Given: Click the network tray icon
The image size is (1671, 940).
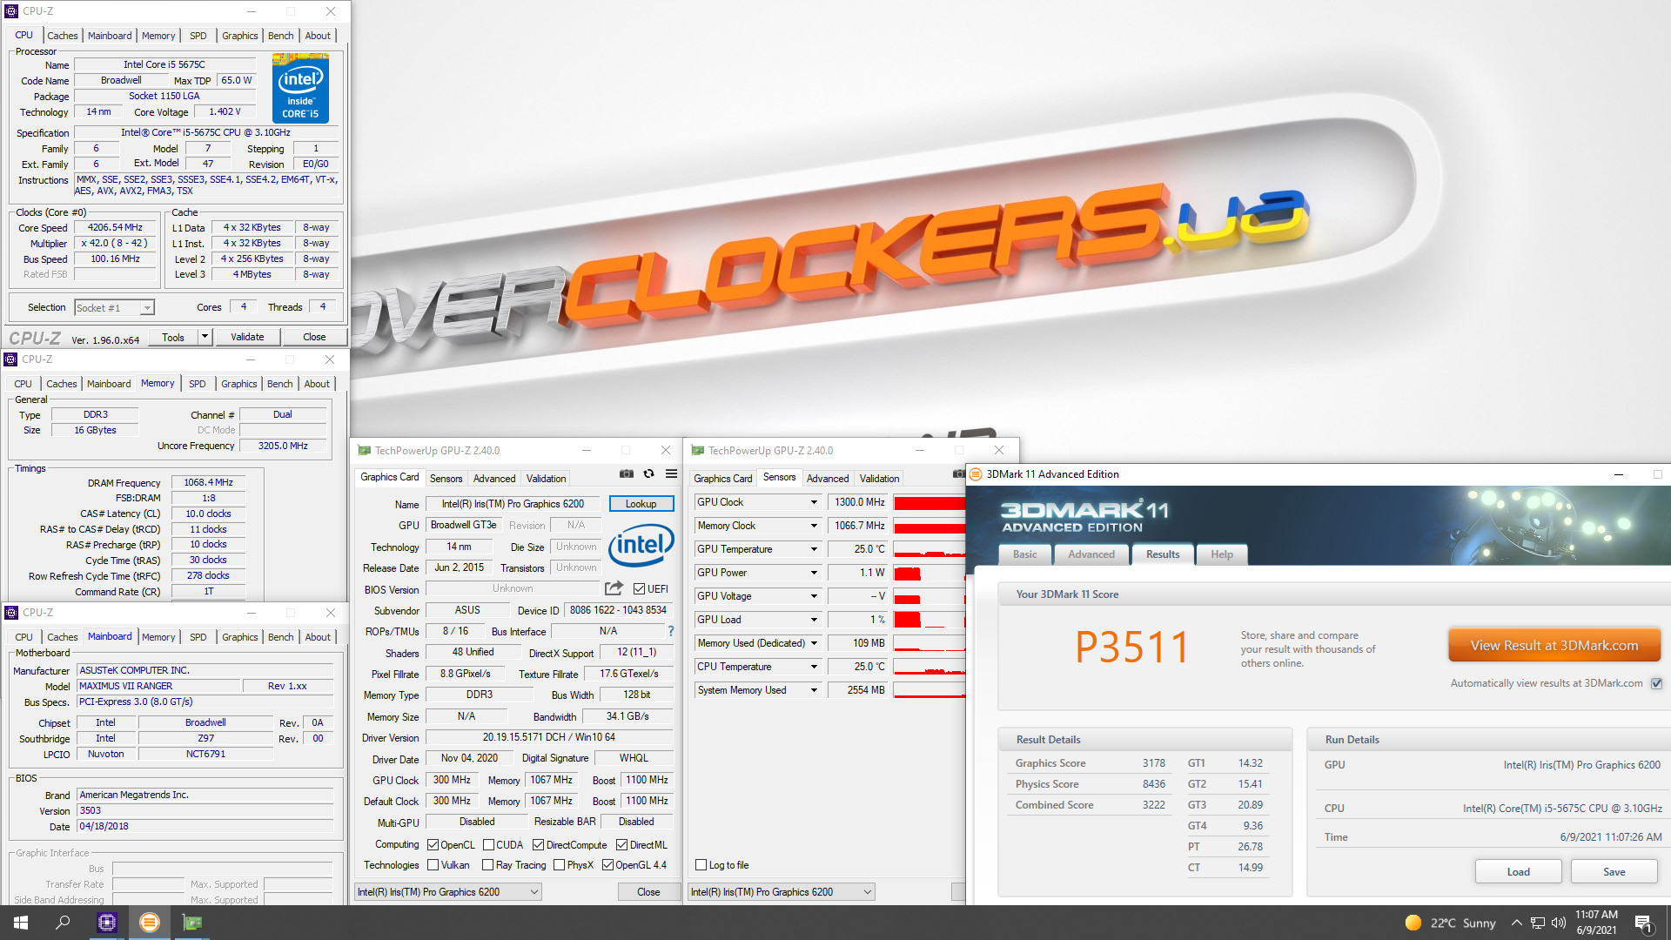Looking at the screenshot, I should (x=1538, y=923).
